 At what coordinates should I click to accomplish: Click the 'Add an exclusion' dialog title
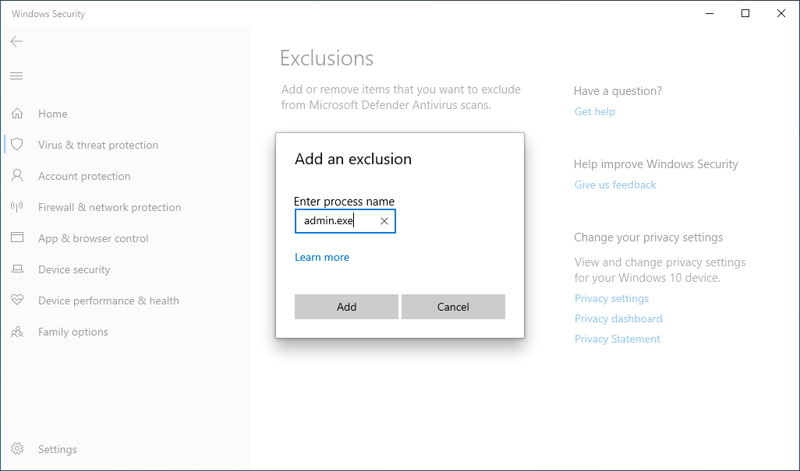pos(353,159)
